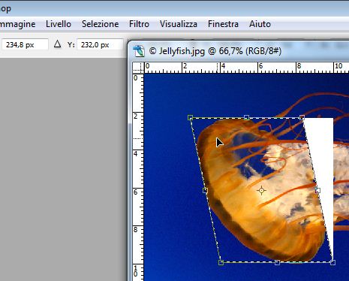Open the Finestra menu
The width and height of the screenshot is (349, 281).
click(223, 24)
